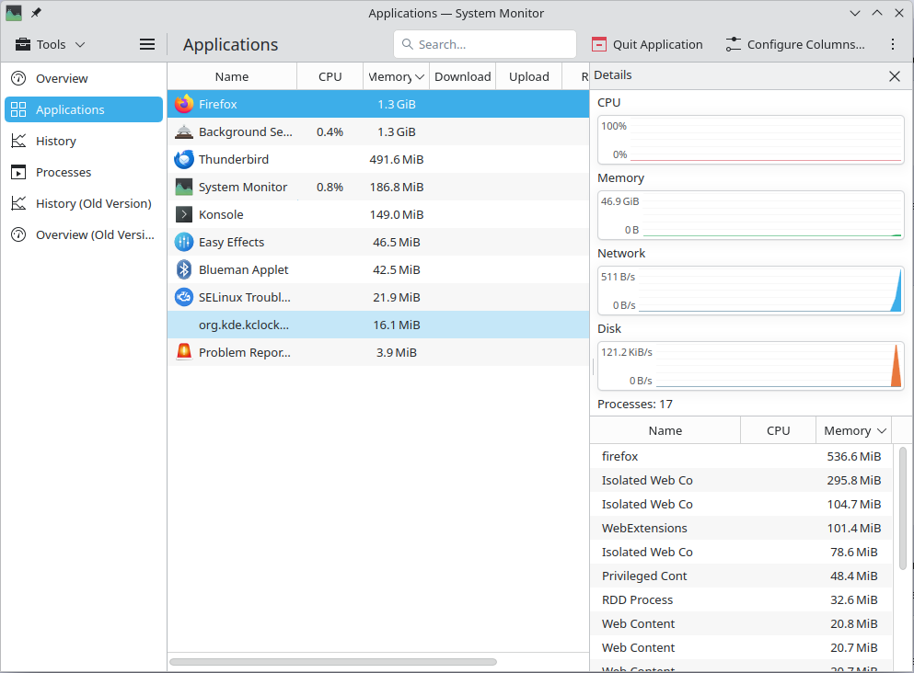This screenshot has width=914, height=673.
Task: Select the Isolated Web Co row using 295.8 MiB
Action: click(x=742, y=480)
